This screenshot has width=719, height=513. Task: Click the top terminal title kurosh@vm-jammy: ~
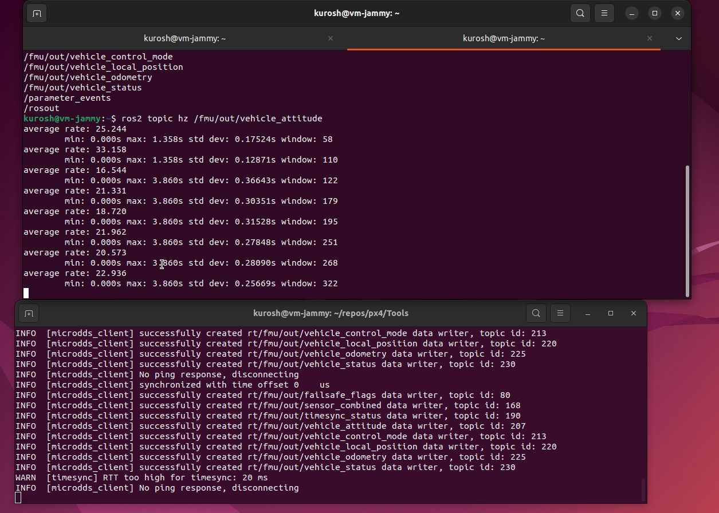(x=356, y=13)
